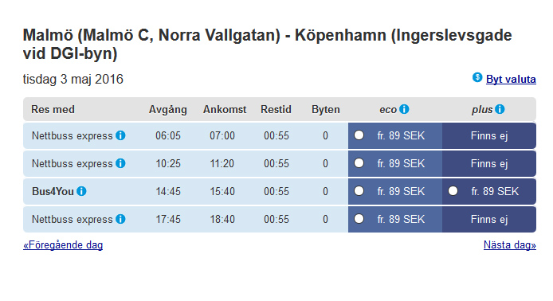Viewport: 553px width, 301px height.
Task: Click info icon beside eco column header
Action: pyautogui.click(x=404, y=109)
